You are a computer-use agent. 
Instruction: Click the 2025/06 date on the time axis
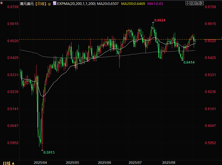click(105, 163)
